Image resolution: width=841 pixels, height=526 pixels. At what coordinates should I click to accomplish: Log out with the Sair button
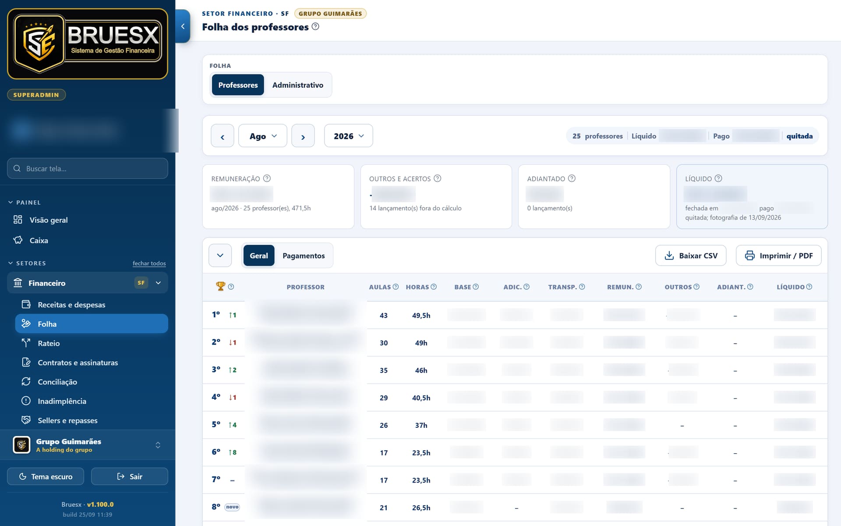coord(130,476)
